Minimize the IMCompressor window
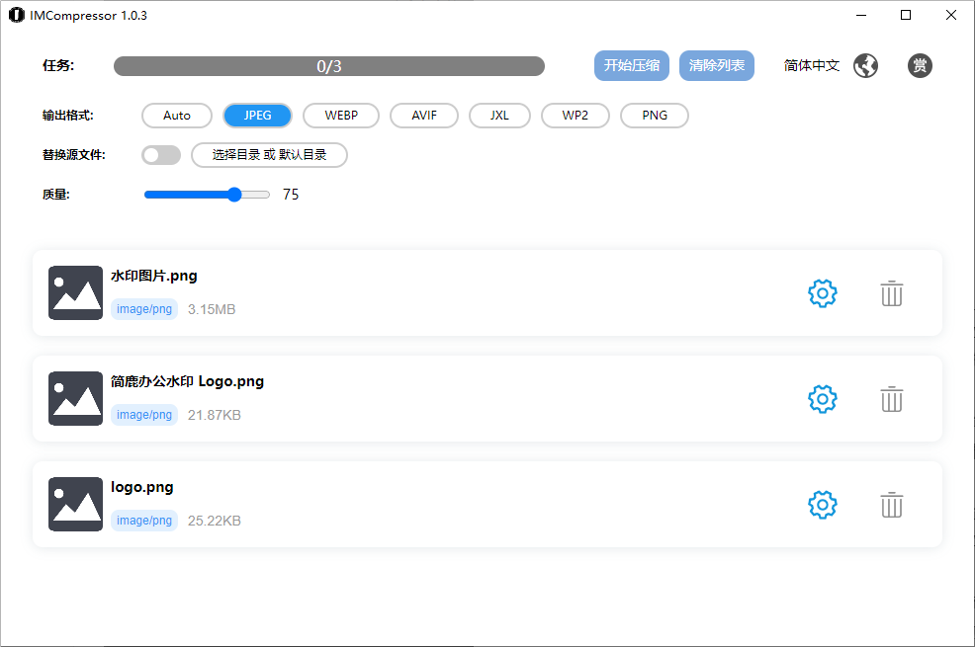Viewport: 975px width, 647px height. click(861, 15)
